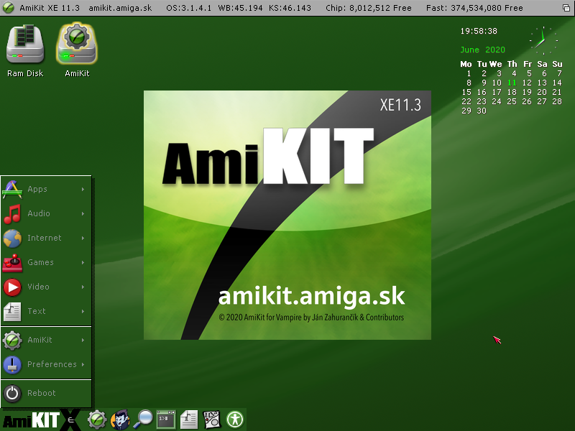Select the musical note Audio icon
Screen dimensions: 575x431
pos(11,213)
